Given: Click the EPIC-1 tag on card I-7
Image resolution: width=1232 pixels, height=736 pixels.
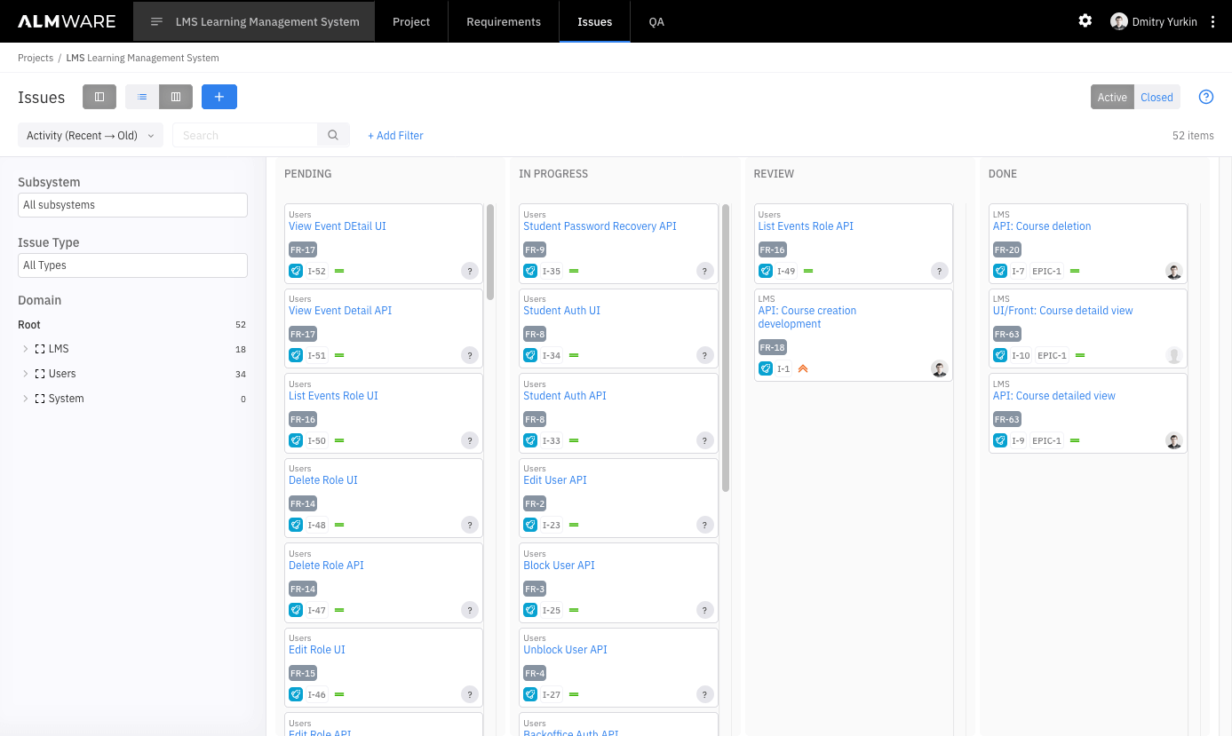Looking at the screenshot, I should click(1047, 271).
